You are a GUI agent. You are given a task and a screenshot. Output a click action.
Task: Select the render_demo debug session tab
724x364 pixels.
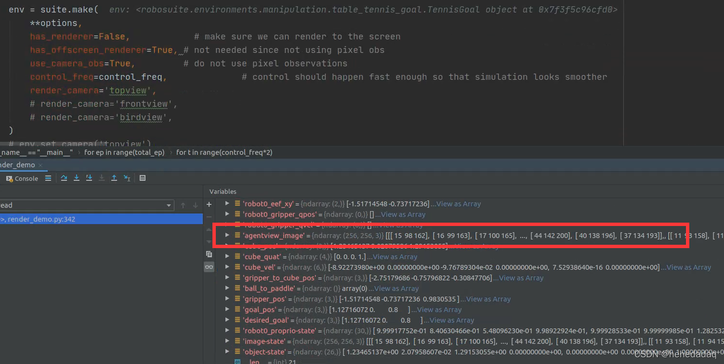click(18, 165)
